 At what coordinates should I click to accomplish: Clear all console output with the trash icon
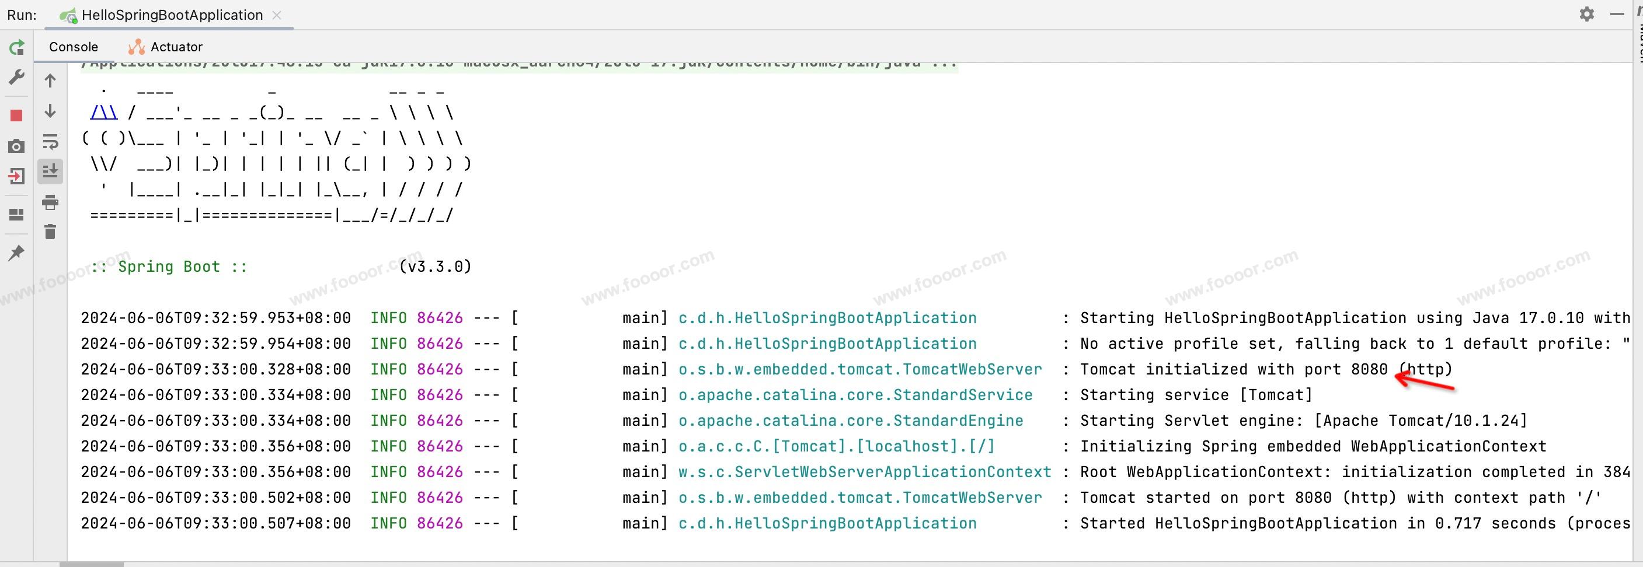50,232
